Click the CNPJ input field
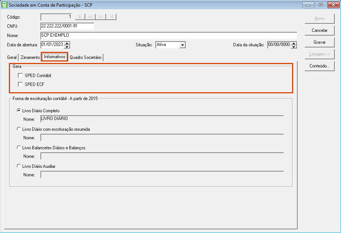Screen dimensions: 341x233 tap(67, 26)
